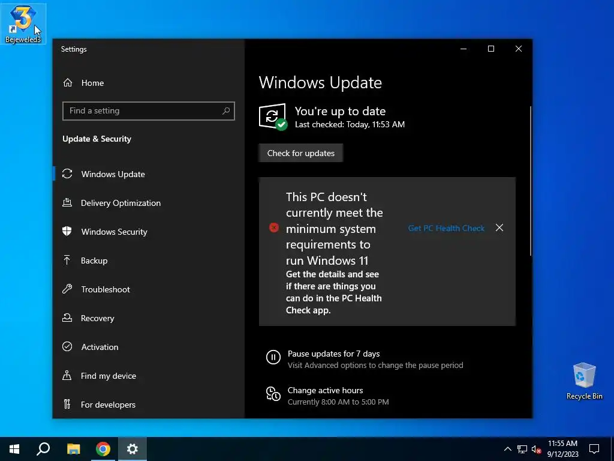This screenshot has height=461, width=614.
Task: Open Activation settings page
Action: [x=100, y=347]
